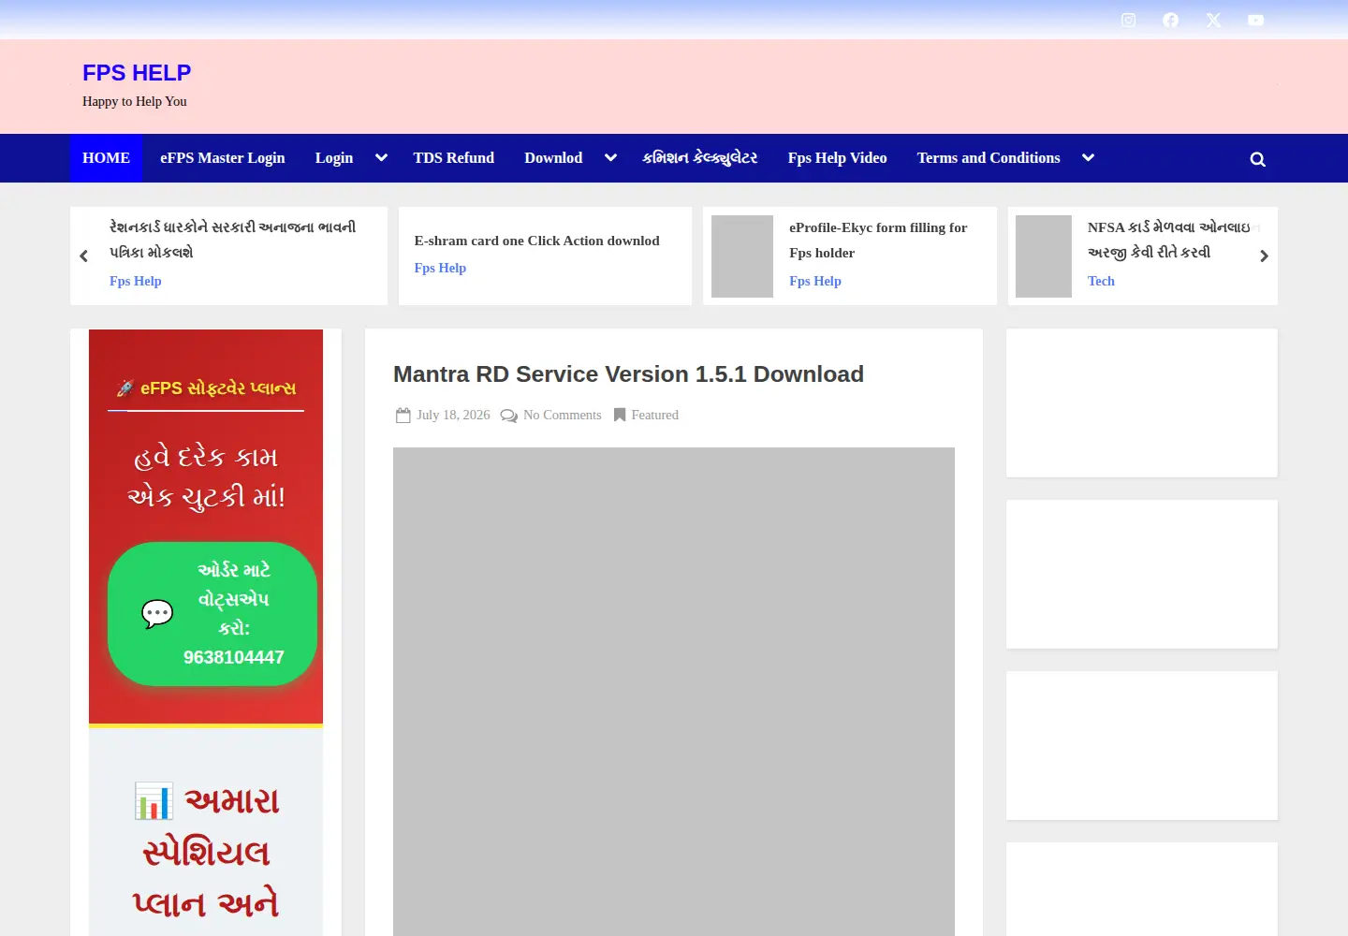The height and width of the screenshot is (936, 1348).
Task: Click the green WhatsApp order button 9638104447
Action: tap(212, 614)
